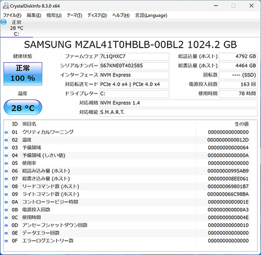
Task: Click the transfer mode field PCIe 4.0 x4
Action: click(x=134, y=84)
